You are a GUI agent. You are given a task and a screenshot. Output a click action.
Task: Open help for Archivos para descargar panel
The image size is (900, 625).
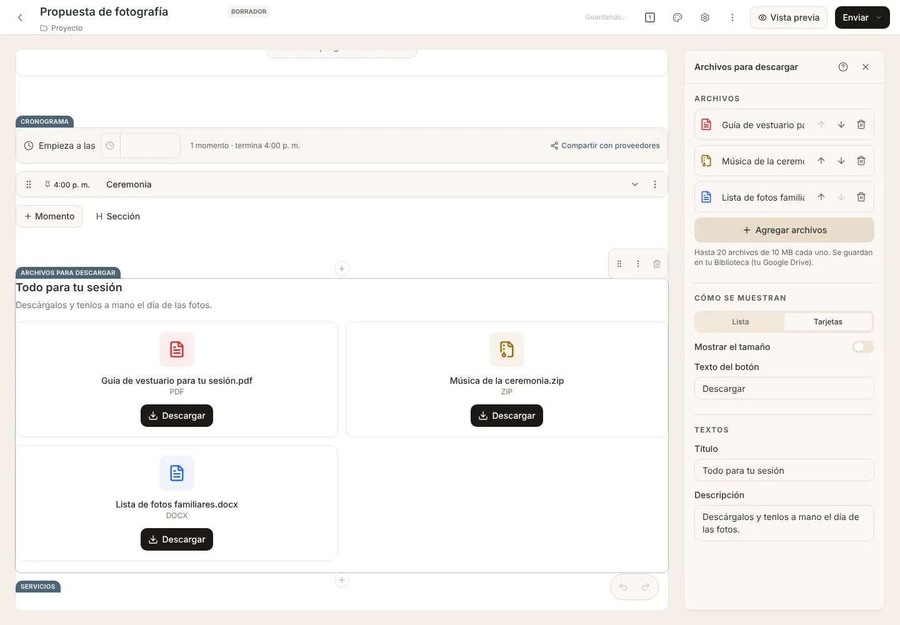(x=843, y=67)
